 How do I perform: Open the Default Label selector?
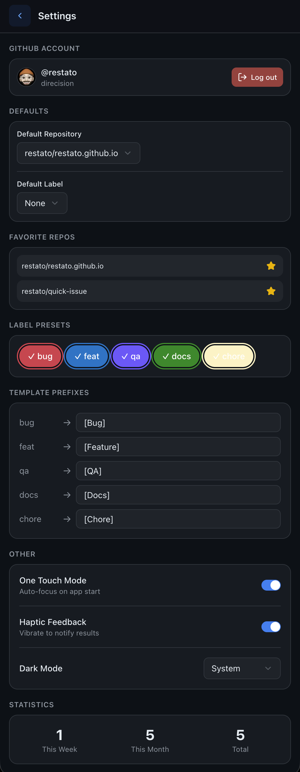(42, 203)
